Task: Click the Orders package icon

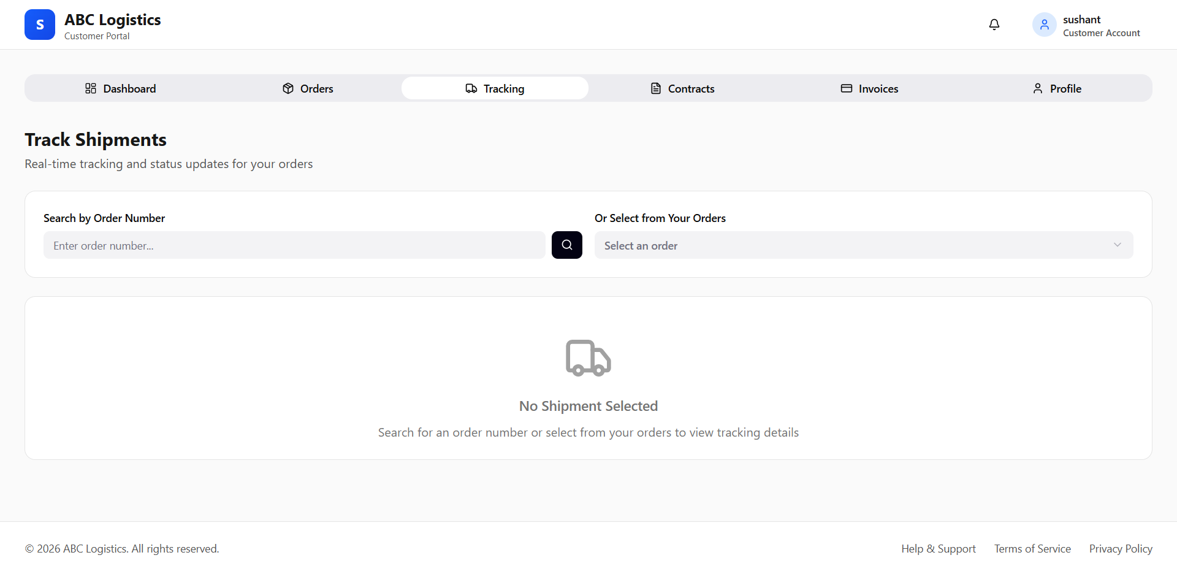Action: 288,88
